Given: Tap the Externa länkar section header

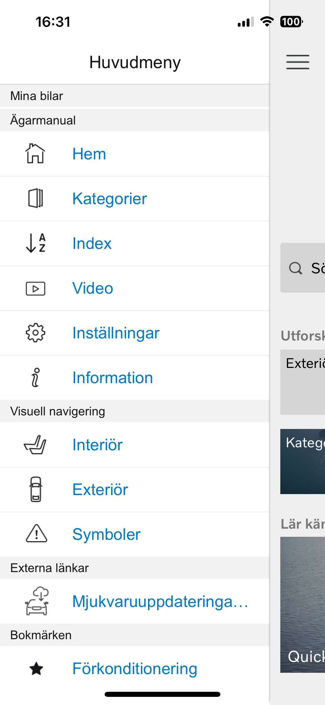Looking at the screenshot, I should 135,568.
